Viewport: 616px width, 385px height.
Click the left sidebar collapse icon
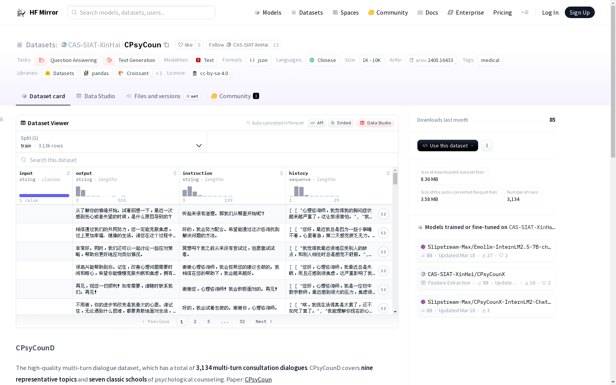point(2,119)
